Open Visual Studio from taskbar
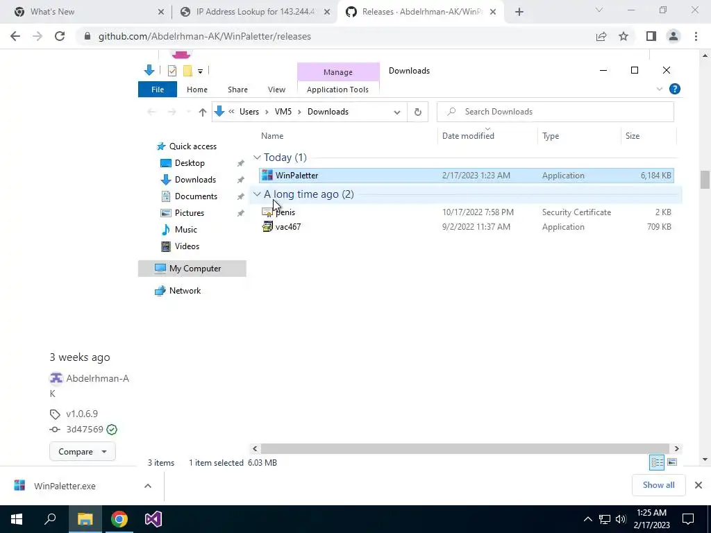Viewport: 711px width, 533px height. tap(153, 519)
